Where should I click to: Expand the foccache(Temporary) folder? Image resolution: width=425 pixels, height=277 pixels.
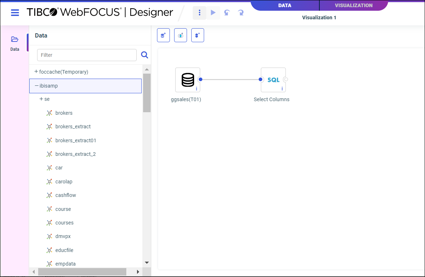(x=36, y=71)
